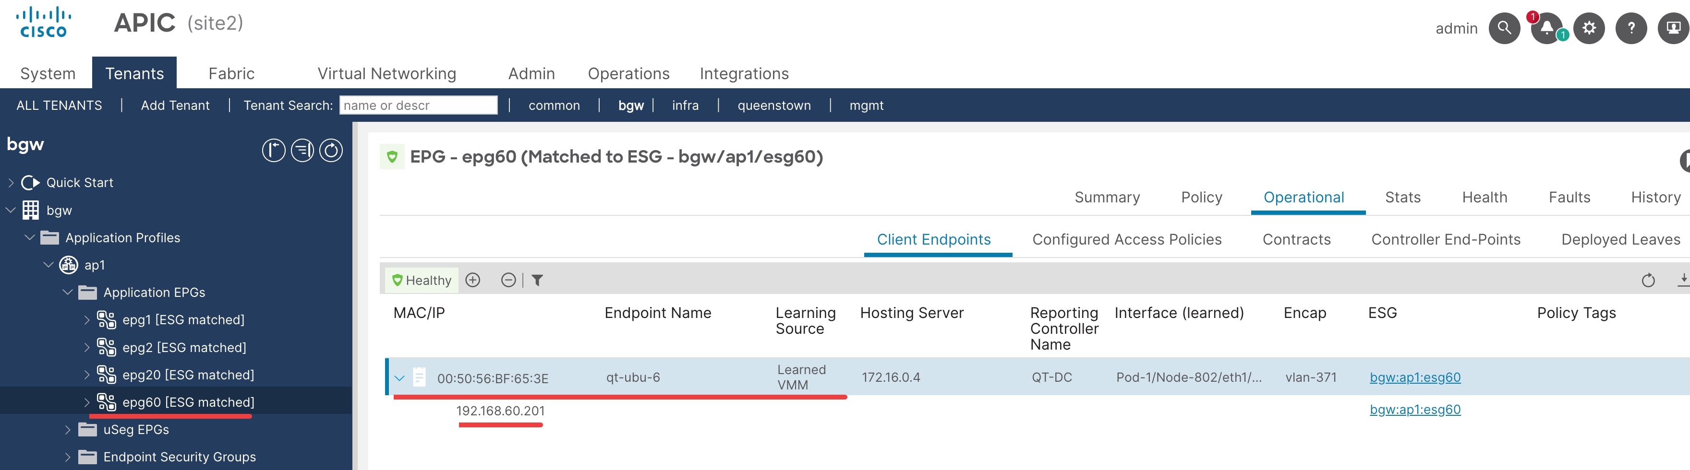
Task: Click the bgw tenant grid icon
Action: click(30, 210)
